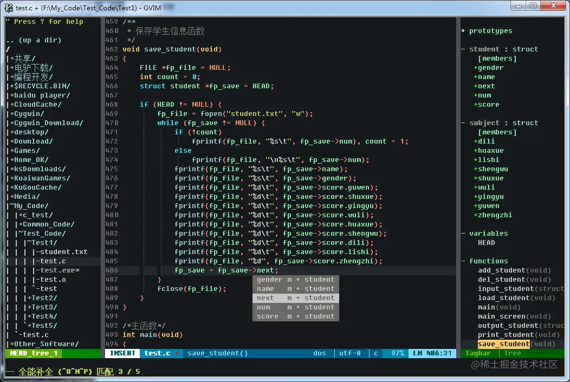The image size is (570, 382).
Task: Choose 'gender' from the completion popup
Action: [x=295, y=280]
